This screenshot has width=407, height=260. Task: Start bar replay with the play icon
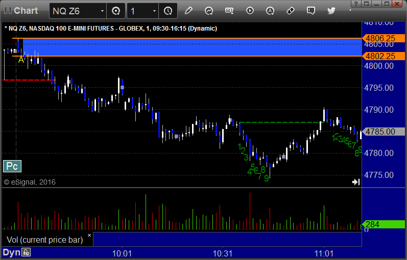tap(250, 11)
